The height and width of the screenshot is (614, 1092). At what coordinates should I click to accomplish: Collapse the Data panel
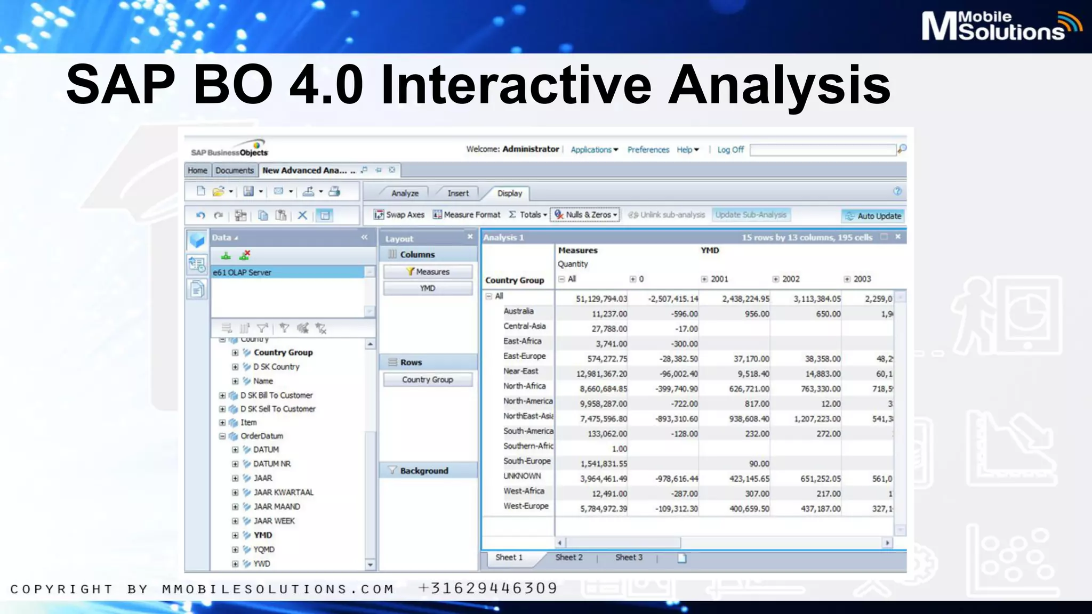coord(364,237)
